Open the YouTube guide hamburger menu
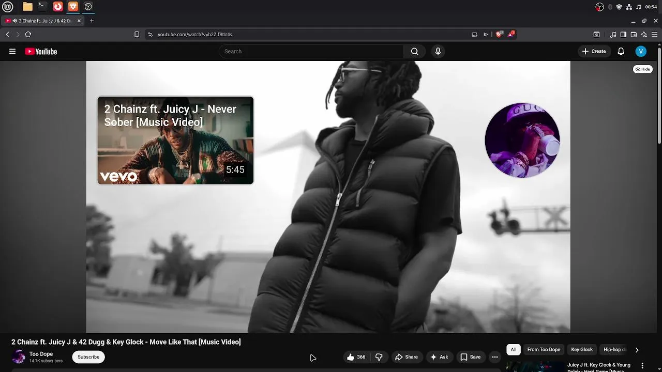The height and width of the screenshot is (372, 662). [x=12, y=51]
